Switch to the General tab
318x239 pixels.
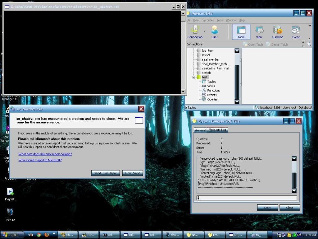click(x=200, y=130)
